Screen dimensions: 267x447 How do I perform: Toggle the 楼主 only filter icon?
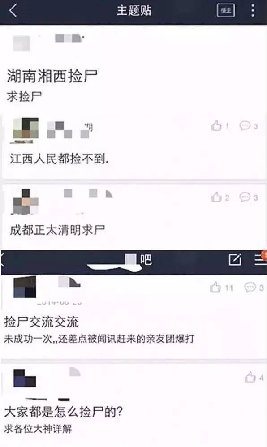coord(226,11)
